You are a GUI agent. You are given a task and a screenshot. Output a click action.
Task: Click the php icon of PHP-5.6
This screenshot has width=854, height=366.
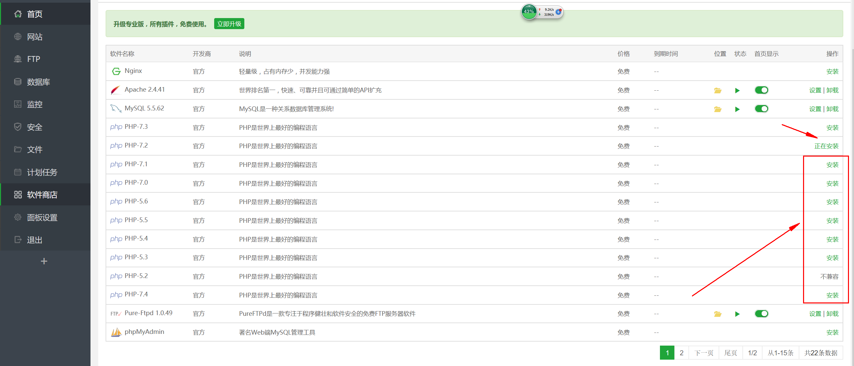click(x=116, y=202)
